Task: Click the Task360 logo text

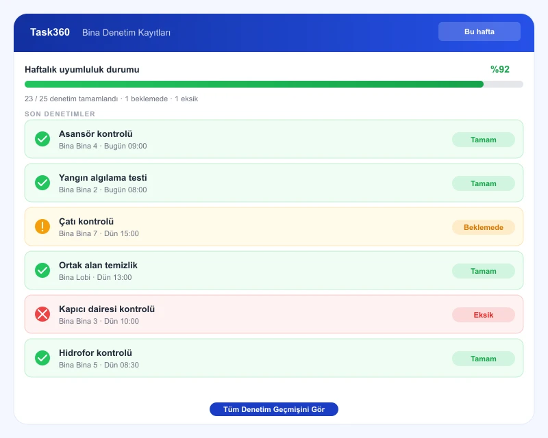Action: [50, 32]
